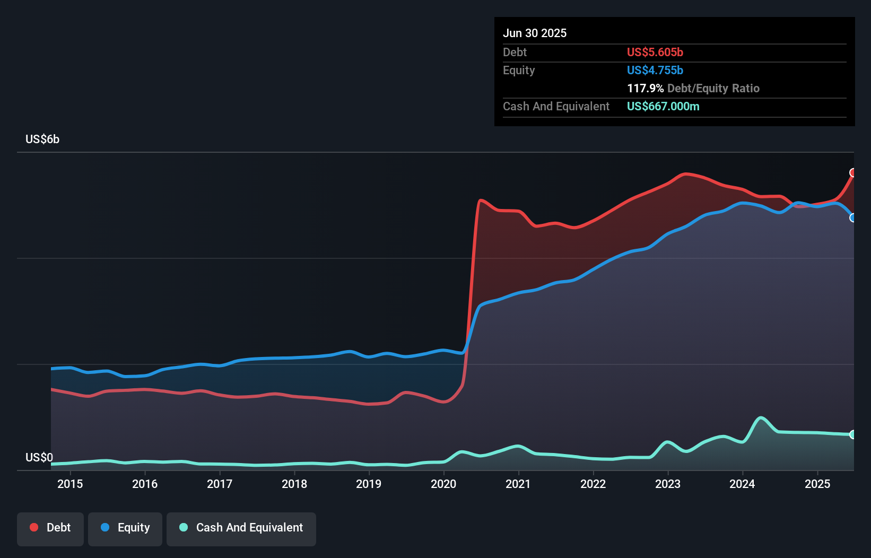Click the US$6b y-axis label

[x=42, y=139]
